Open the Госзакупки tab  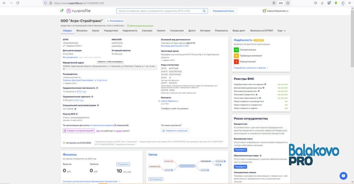[177, 30]
